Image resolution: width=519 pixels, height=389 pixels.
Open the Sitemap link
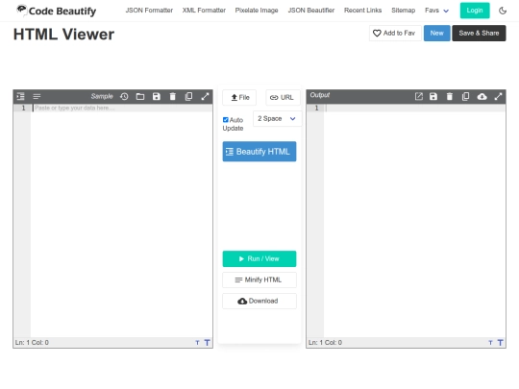click(403, 11)
